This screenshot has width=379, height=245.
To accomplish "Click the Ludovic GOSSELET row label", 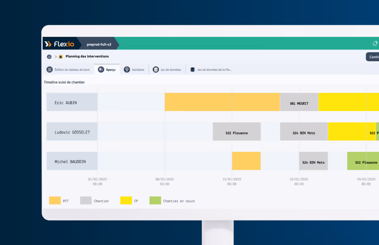I will pos(72,131).
